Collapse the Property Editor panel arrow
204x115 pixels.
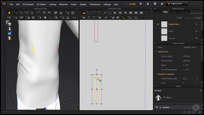pyautogui.click(x=155, y=43)
